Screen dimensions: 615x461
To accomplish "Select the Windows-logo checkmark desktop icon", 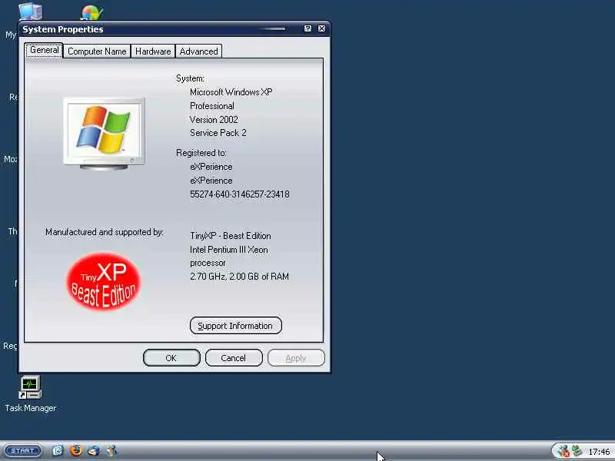I will click(x=91, y=12).
